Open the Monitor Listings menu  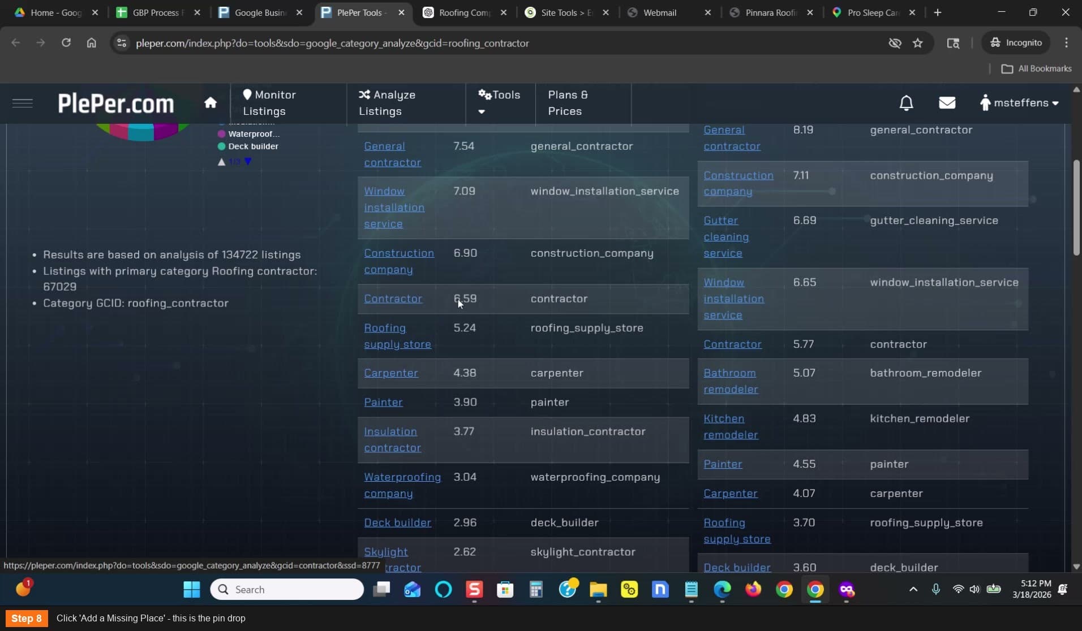click(x=269, y=103)
